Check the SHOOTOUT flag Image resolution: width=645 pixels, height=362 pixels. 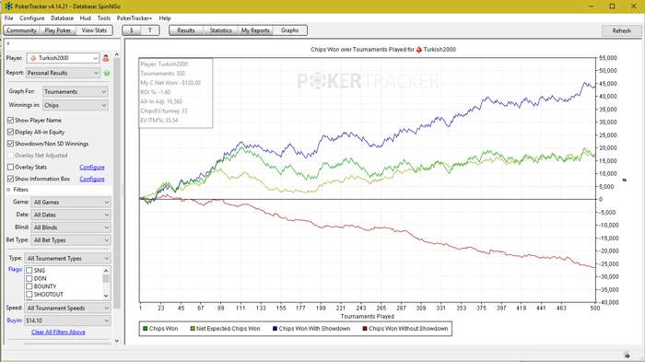pos(29,294)
